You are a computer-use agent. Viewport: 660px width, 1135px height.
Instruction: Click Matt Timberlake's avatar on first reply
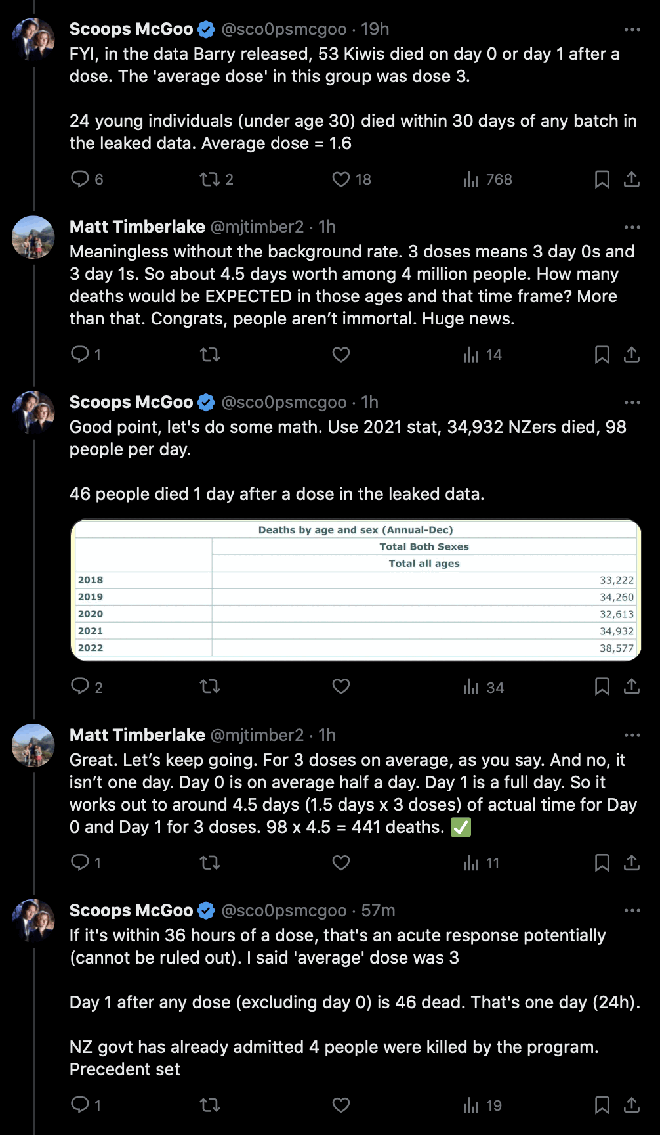click(33, 237)
